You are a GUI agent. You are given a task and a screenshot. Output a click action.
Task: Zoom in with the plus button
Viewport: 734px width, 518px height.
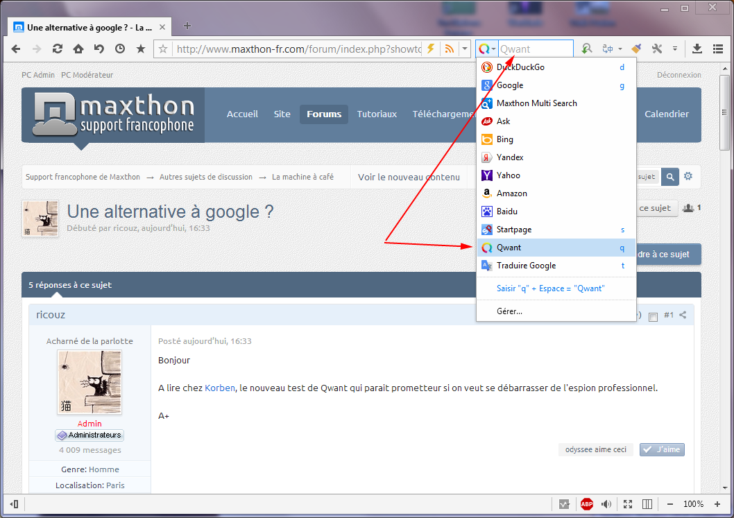[x=717, y=504]
